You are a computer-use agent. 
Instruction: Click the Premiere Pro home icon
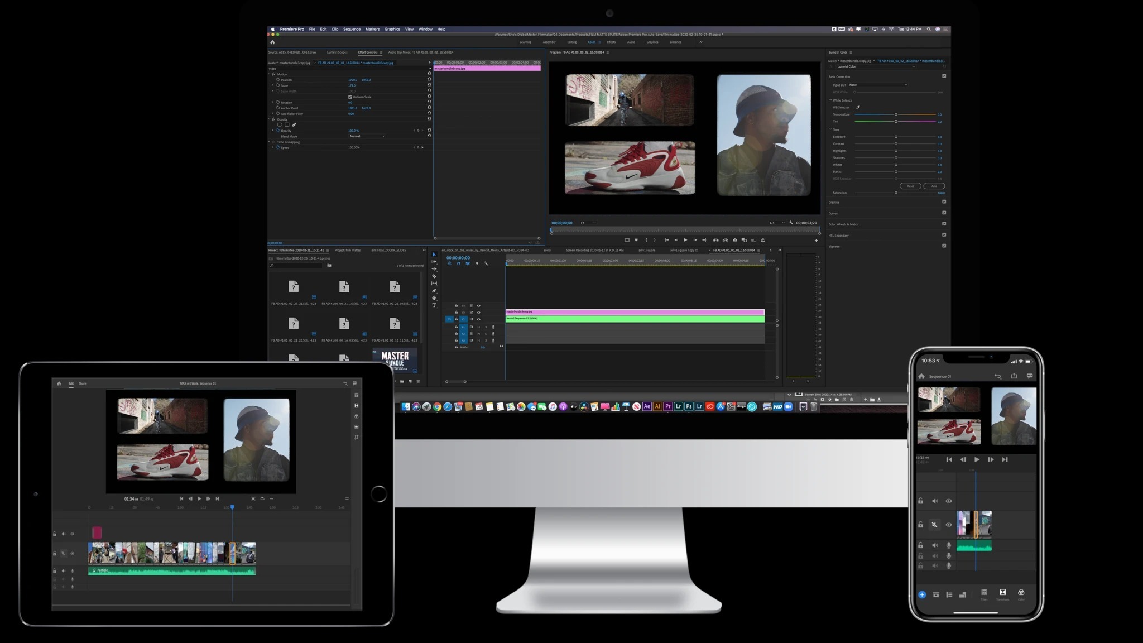(x=272, y=42)
